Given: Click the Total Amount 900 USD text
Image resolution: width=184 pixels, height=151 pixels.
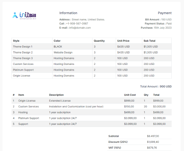Looking at the screenshot, I should tap(156, 87).
